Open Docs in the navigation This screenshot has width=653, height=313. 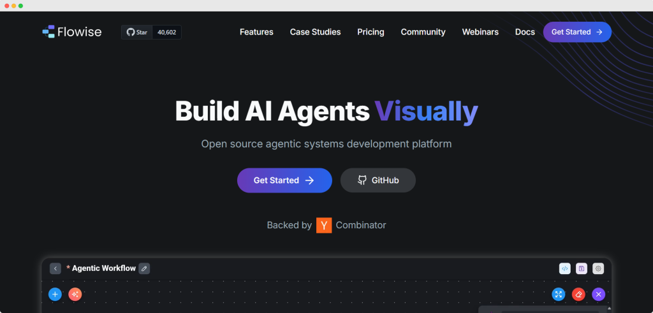click(525, 32)
